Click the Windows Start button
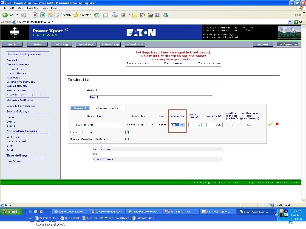Screen dimensions: 306x229 (x=11, y=212)
